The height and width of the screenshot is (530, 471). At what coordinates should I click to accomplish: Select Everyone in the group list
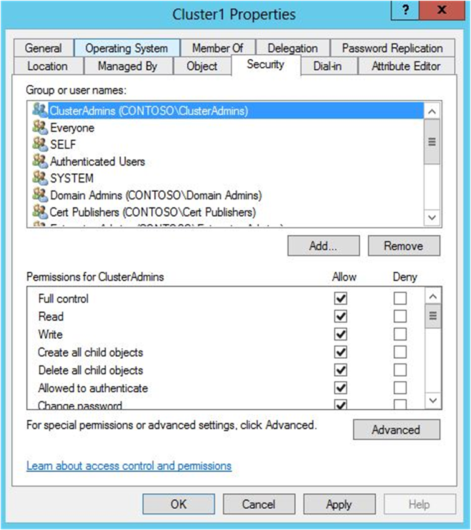[x=225, y=128]
